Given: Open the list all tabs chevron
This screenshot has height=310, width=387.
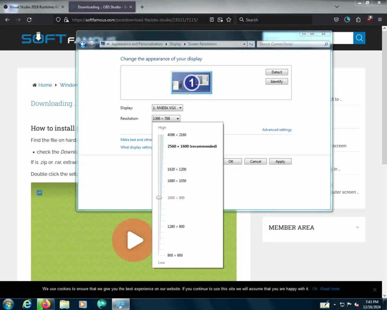Looking at the screenshot, I should (x=337, y=7).
